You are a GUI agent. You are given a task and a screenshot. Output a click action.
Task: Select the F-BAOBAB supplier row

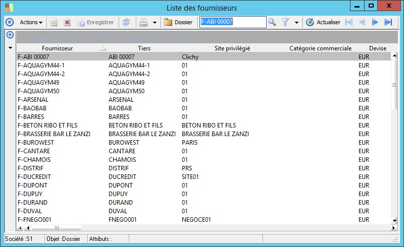(204, 108)
